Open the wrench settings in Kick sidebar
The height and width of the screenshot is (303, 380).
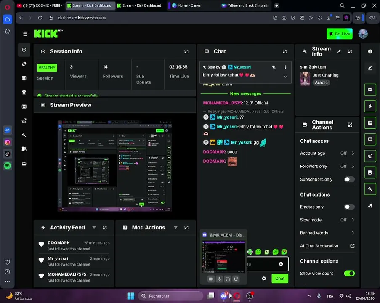click(24, 135)
